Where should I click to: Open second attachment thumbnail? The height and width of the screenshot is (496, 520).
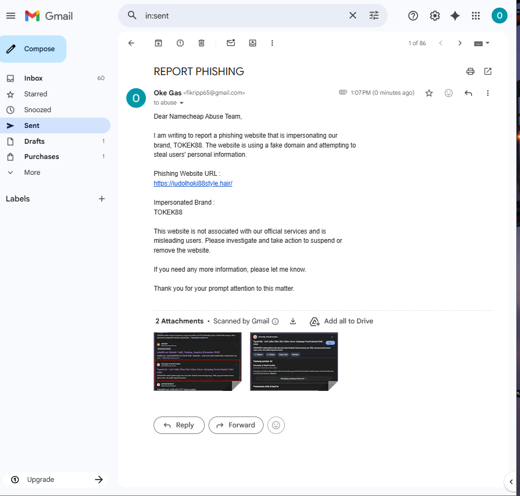click(x=294, y=362)
